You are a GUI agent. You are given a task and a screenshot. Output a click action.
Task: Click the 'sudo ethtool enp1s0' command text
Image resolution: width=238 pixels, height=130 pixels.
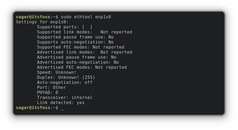(x=86, y=17)
